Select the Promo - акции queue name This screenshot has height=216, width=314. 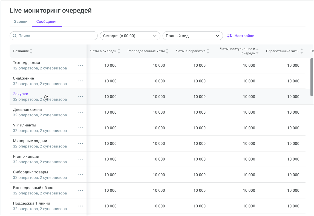click(26, 156)
